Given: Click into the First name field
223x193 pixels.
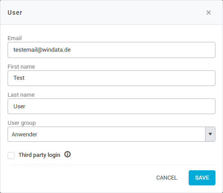Looking at the screenshot, I should [x=111, y=78].
